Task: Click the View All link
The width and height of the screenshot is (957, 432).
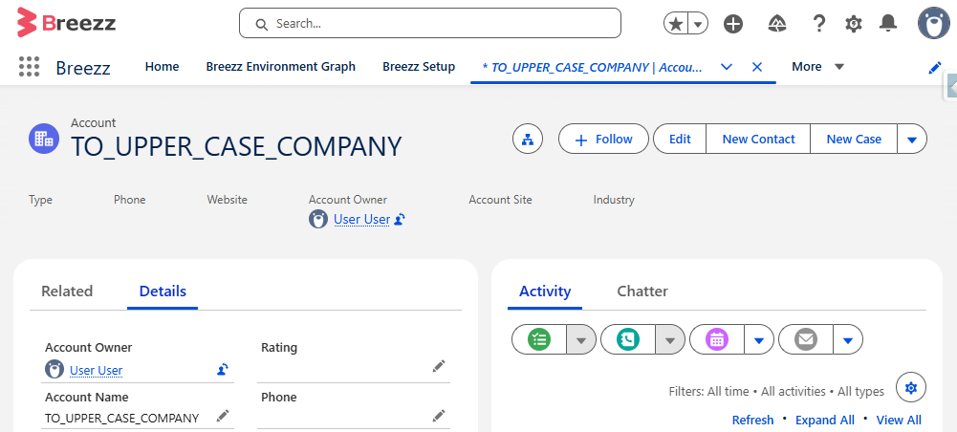Action: pos(899,420)
